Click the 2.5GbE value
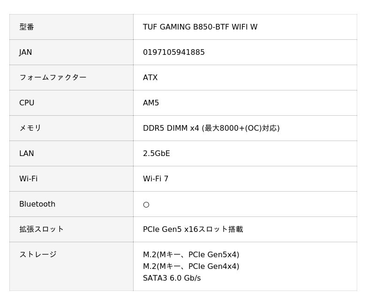Image resolution: width=375 pixels, height=305 pixels. 157,154
